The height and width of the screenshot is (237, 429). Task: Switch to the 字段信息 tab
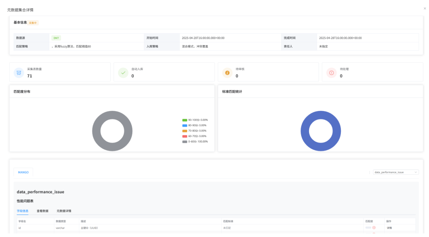point(22,211)
